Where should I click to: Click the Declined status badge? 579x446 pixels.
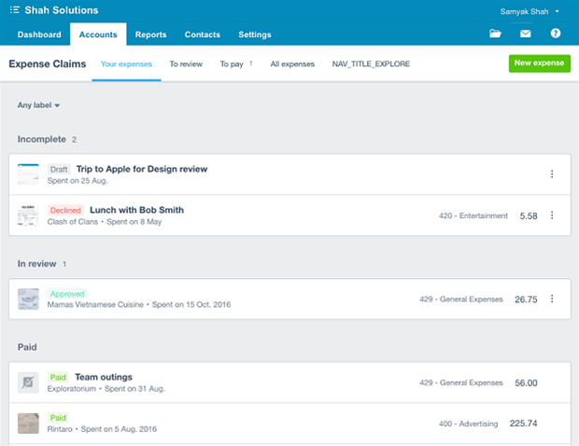click(x=65, y=210)
